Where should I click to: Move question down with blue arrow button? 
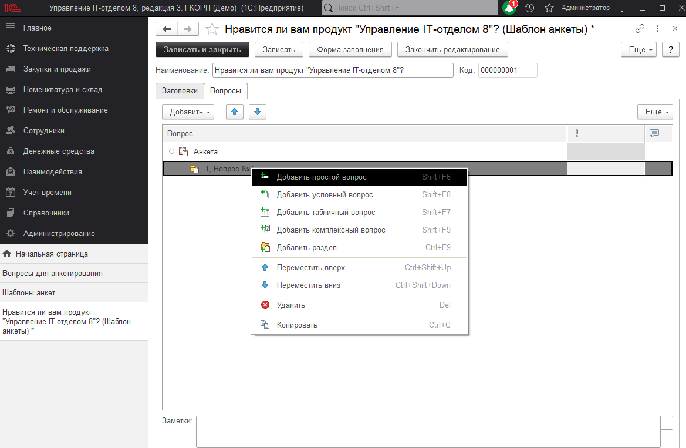point(257,112)
